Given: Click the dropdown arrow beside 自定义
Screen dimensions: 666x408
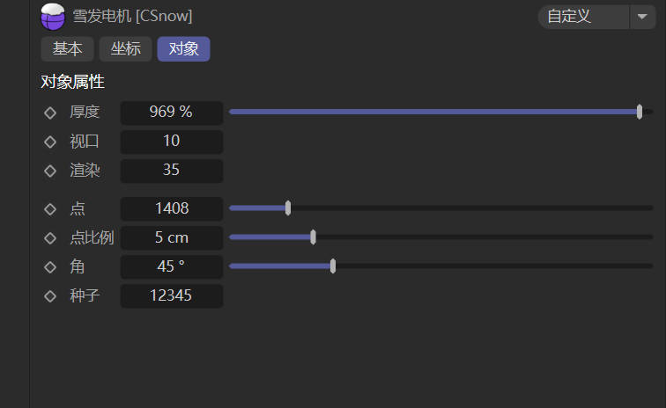Looking at the screenshot, I should pyautogui.click(x=641, y=17).
